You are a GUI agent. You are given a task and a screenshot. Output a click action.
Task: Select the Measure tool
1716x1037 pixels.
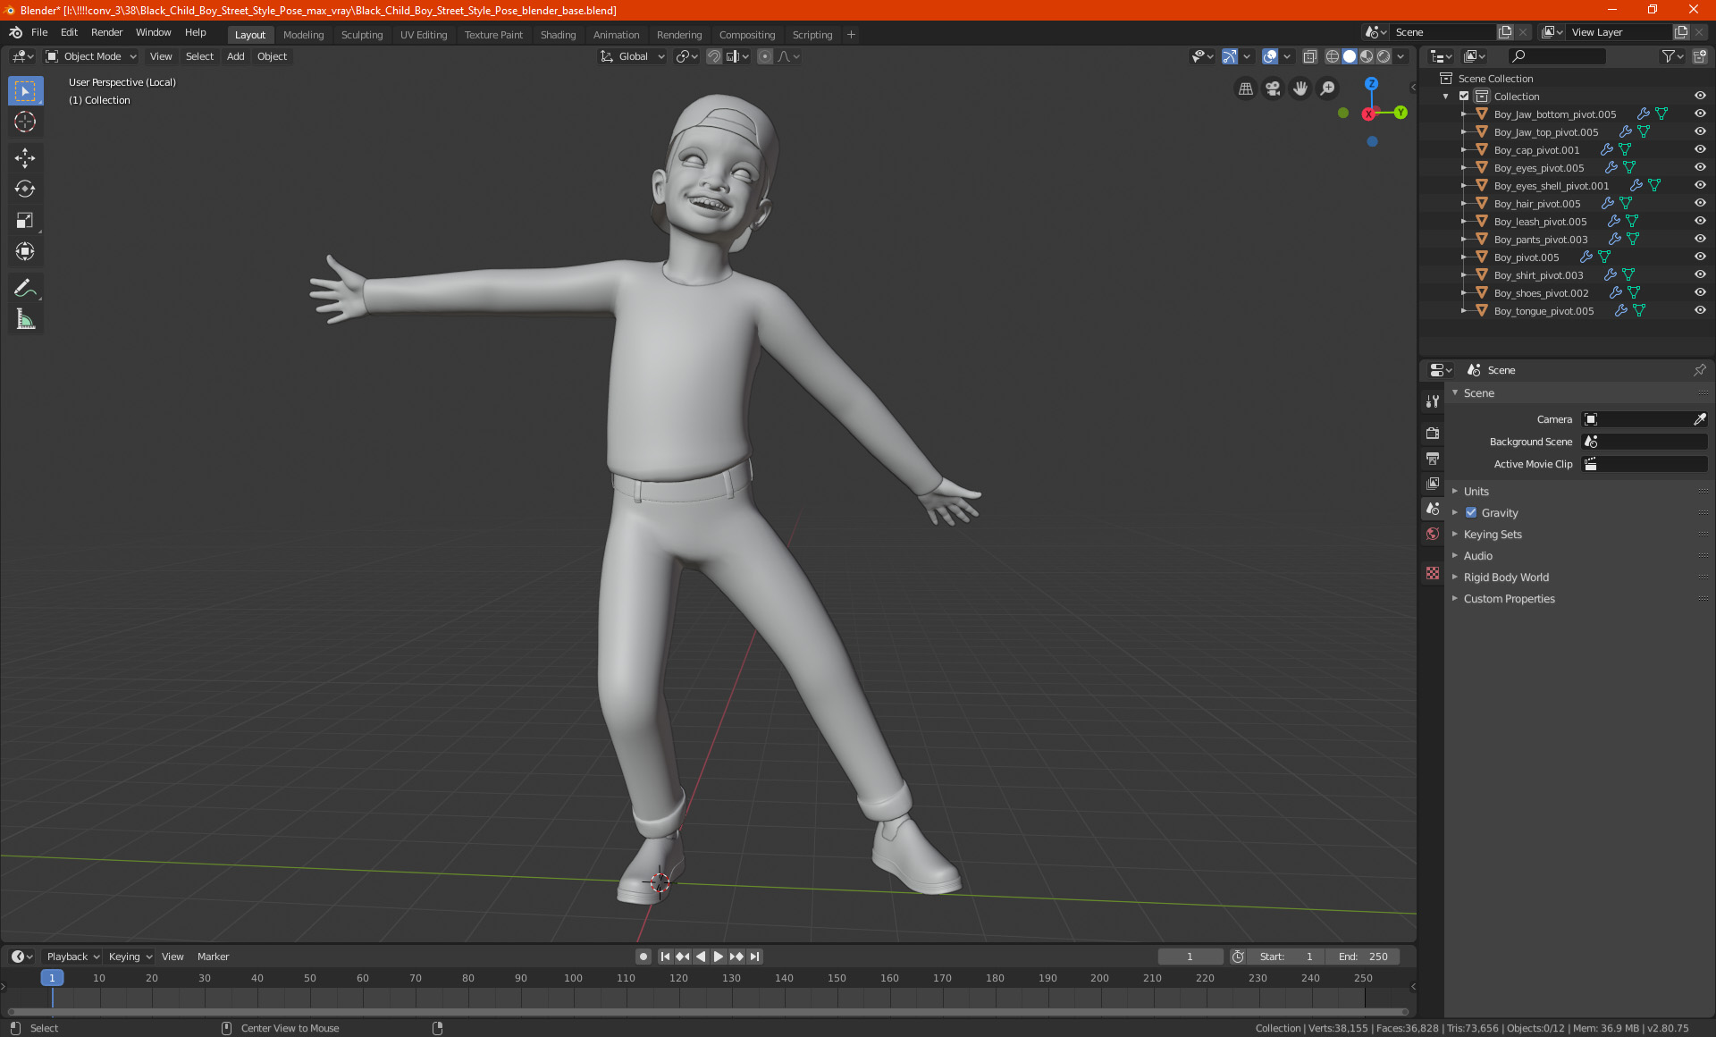pyautogui.click(x=25, y=319)
